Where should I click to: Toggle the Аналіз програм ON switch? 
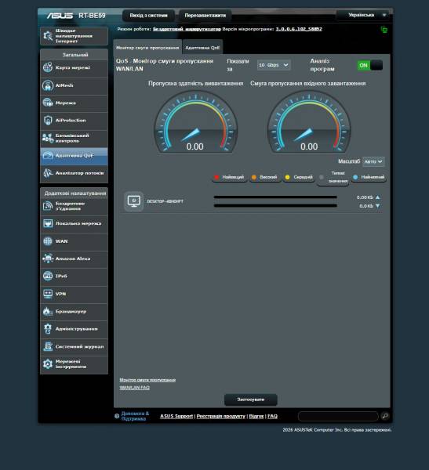369,65
